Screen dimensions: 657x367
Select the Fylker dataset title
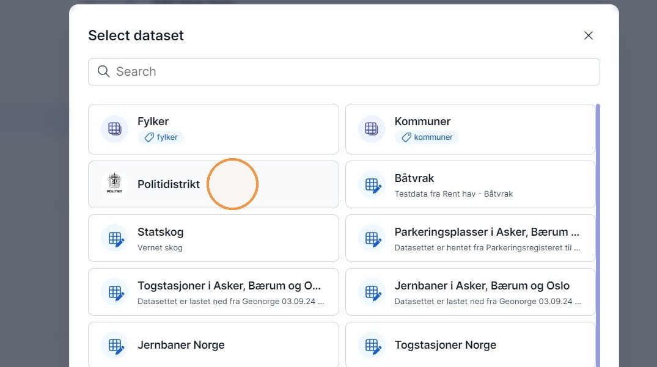click(153, 122)
